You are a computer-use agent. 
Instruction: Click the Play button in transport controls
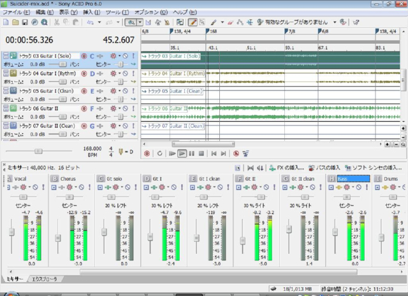tap(182, 153)
